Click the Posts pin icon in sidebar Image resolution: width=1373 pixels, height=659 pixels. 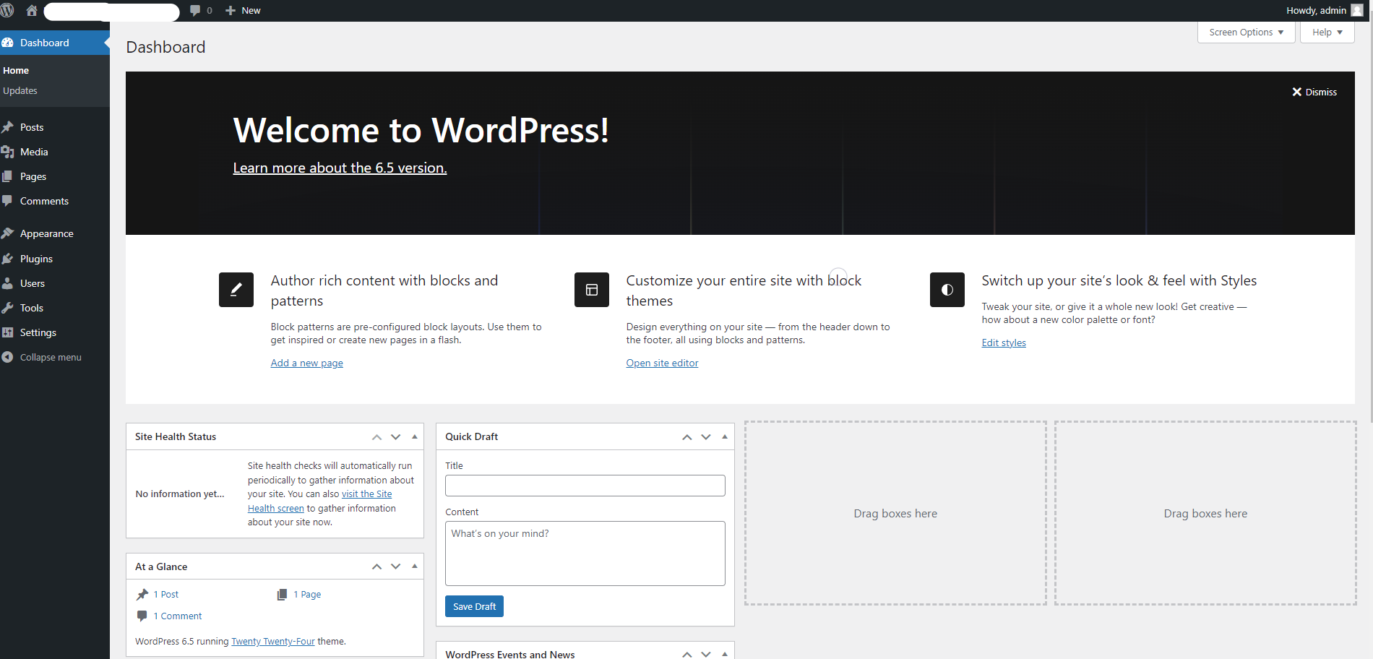point(8,127)
